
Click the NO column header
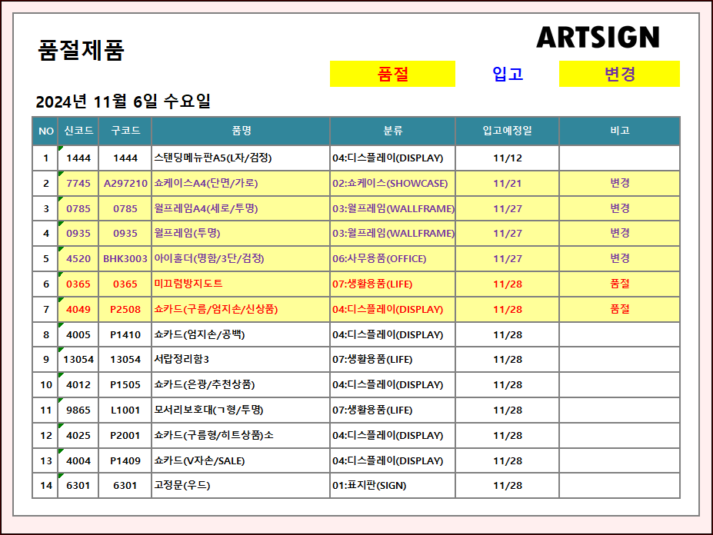tap(46, 131)
